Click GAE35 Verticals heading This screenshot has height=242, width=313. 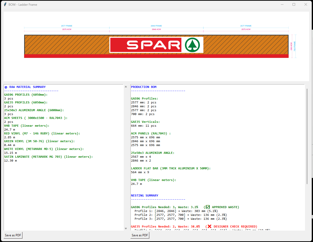145,122
